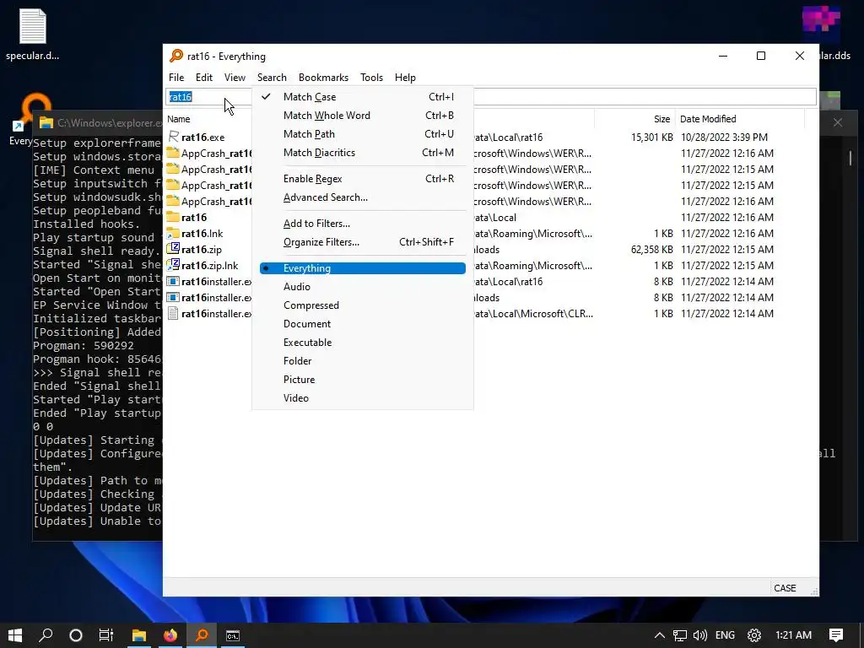Open notification center icon
Screen dimensions: 864x648
836,635
